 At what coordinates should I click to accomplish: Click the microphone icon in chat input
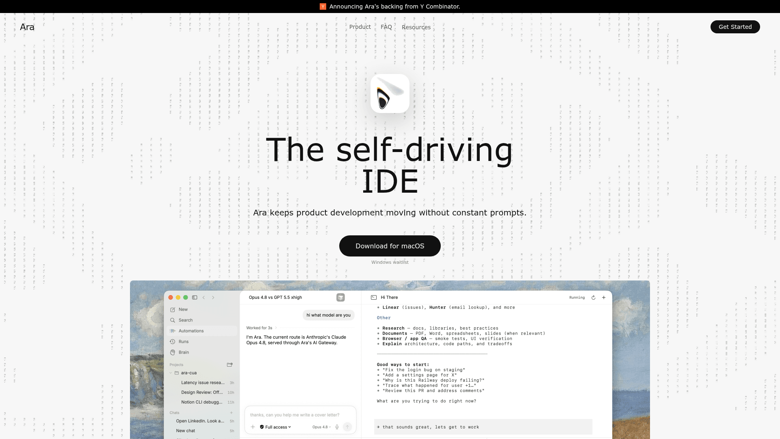337,427
